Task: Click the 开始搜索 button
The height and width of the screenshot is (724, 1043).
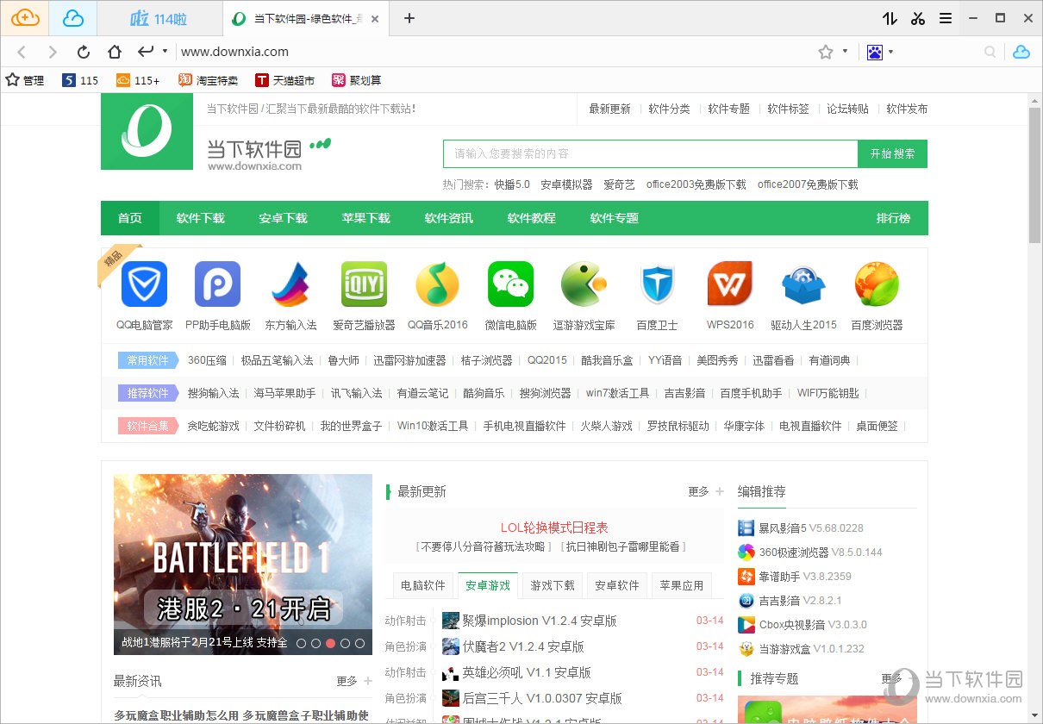Action: (x=892, y=153)
